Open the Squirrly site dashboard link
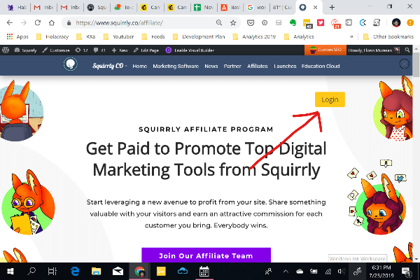The image size is (420, 280). (x=25, y=50)
